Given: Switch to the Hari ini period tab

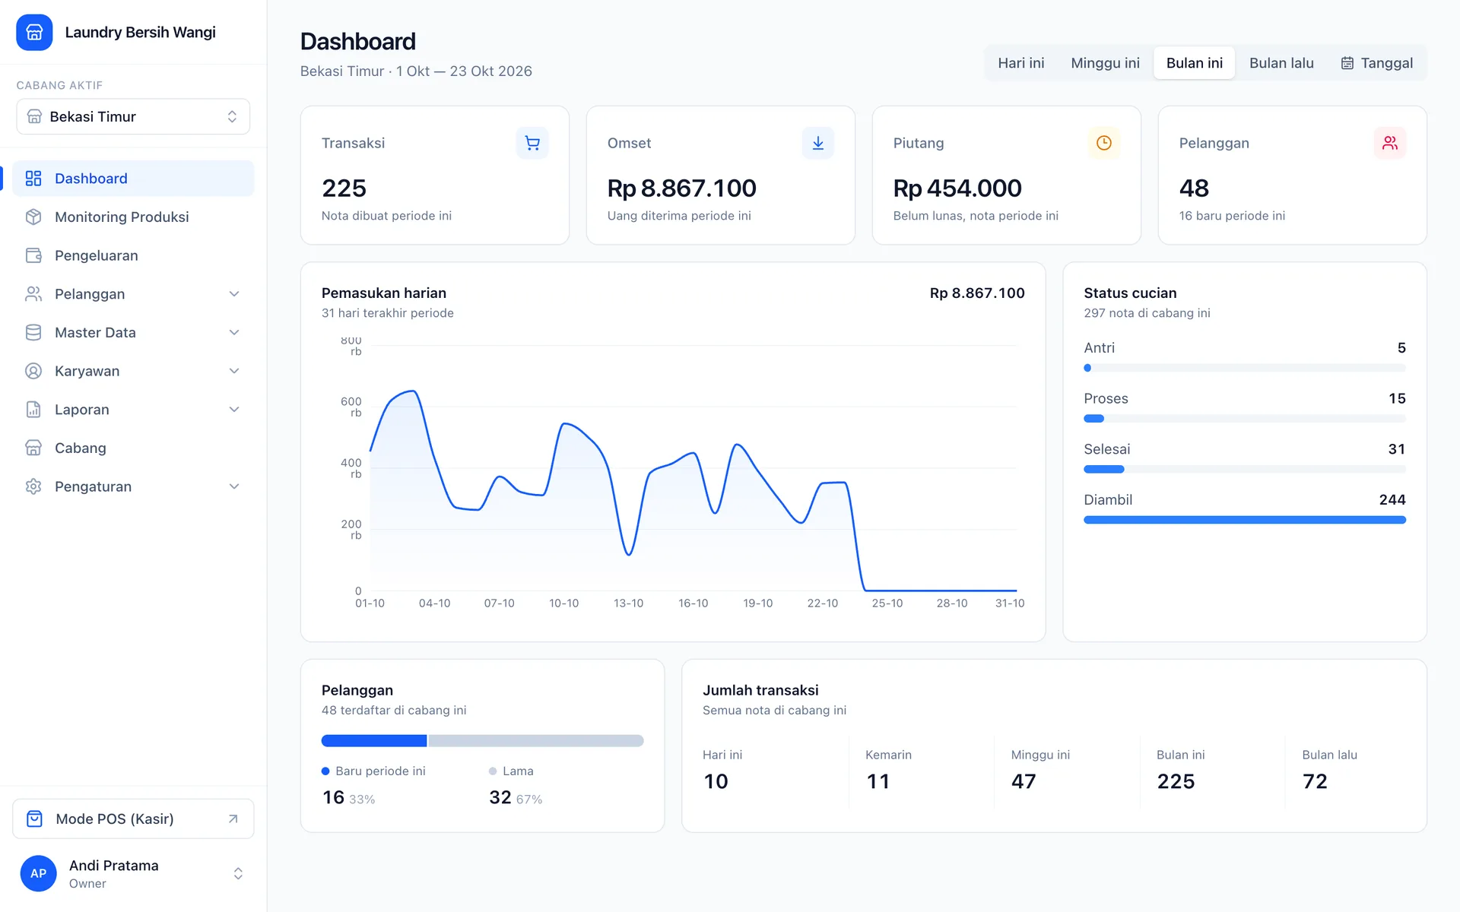Looking at the screenshot, I should coord(1020,63).
